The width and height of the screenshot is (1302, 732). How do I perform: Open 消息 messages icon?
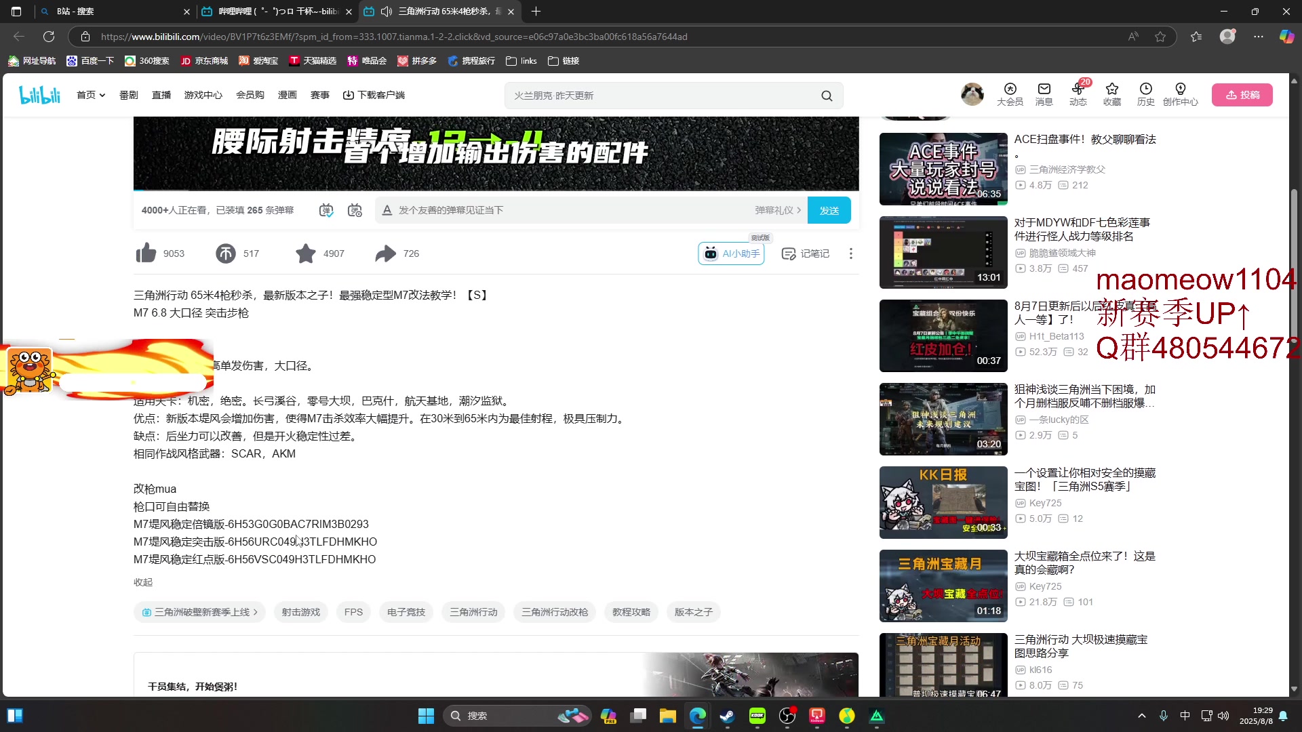[x=1044, y=94]
